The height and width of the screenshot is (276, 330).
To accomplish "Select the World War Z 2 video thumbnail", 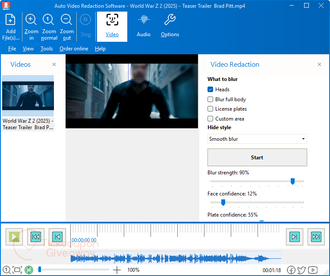I will (x=28, y=96).
